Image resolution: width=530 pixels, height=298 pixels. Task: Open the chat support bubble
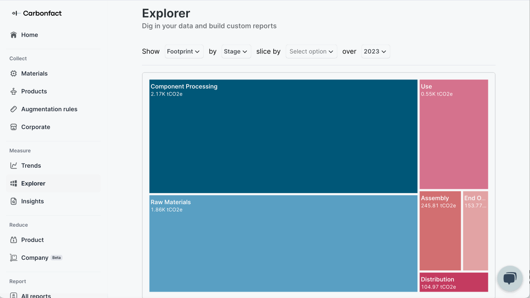[510, 278]
